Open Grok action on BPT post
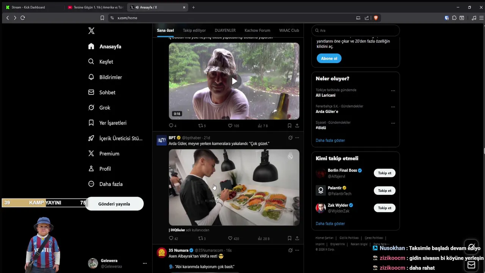The height and width of the screenshot is (273, 485). click(290, 138)
